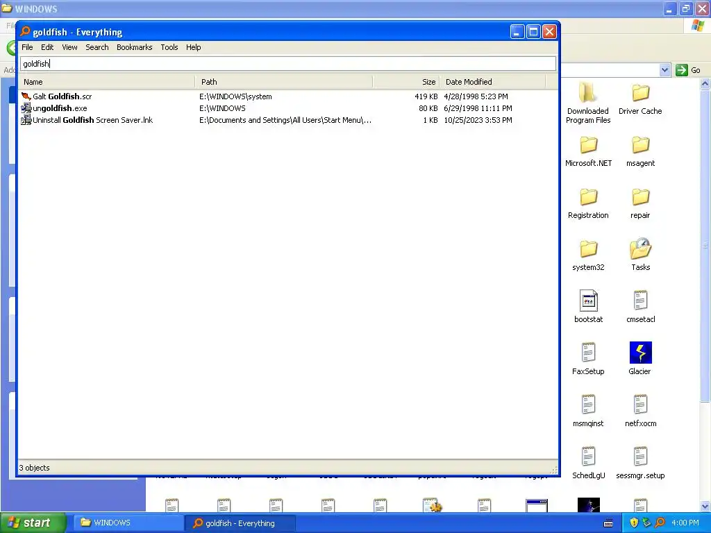
Task: Open the Edit menu in Everything
Action: [x=47, y=47]
